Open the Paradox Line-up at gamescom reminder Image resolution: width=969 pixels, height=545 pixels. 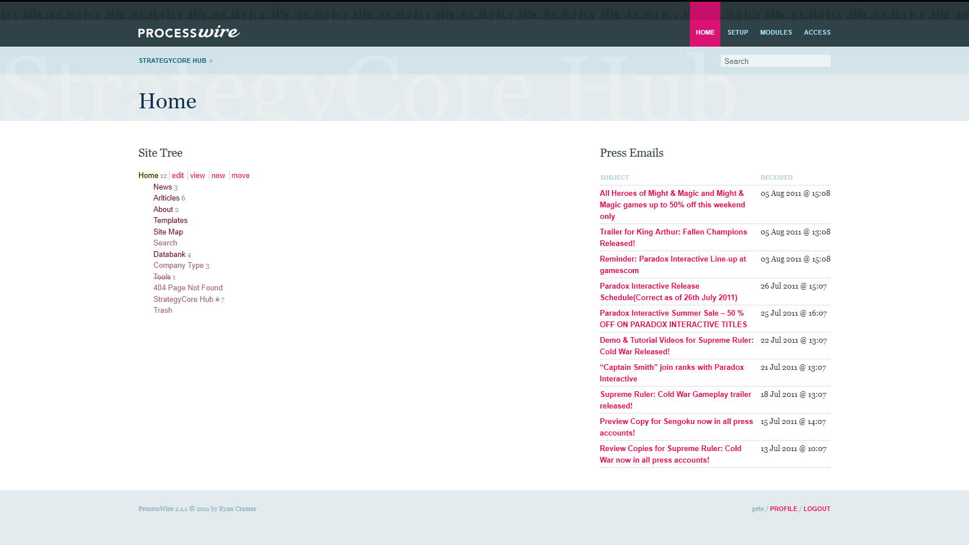[673, 265]
